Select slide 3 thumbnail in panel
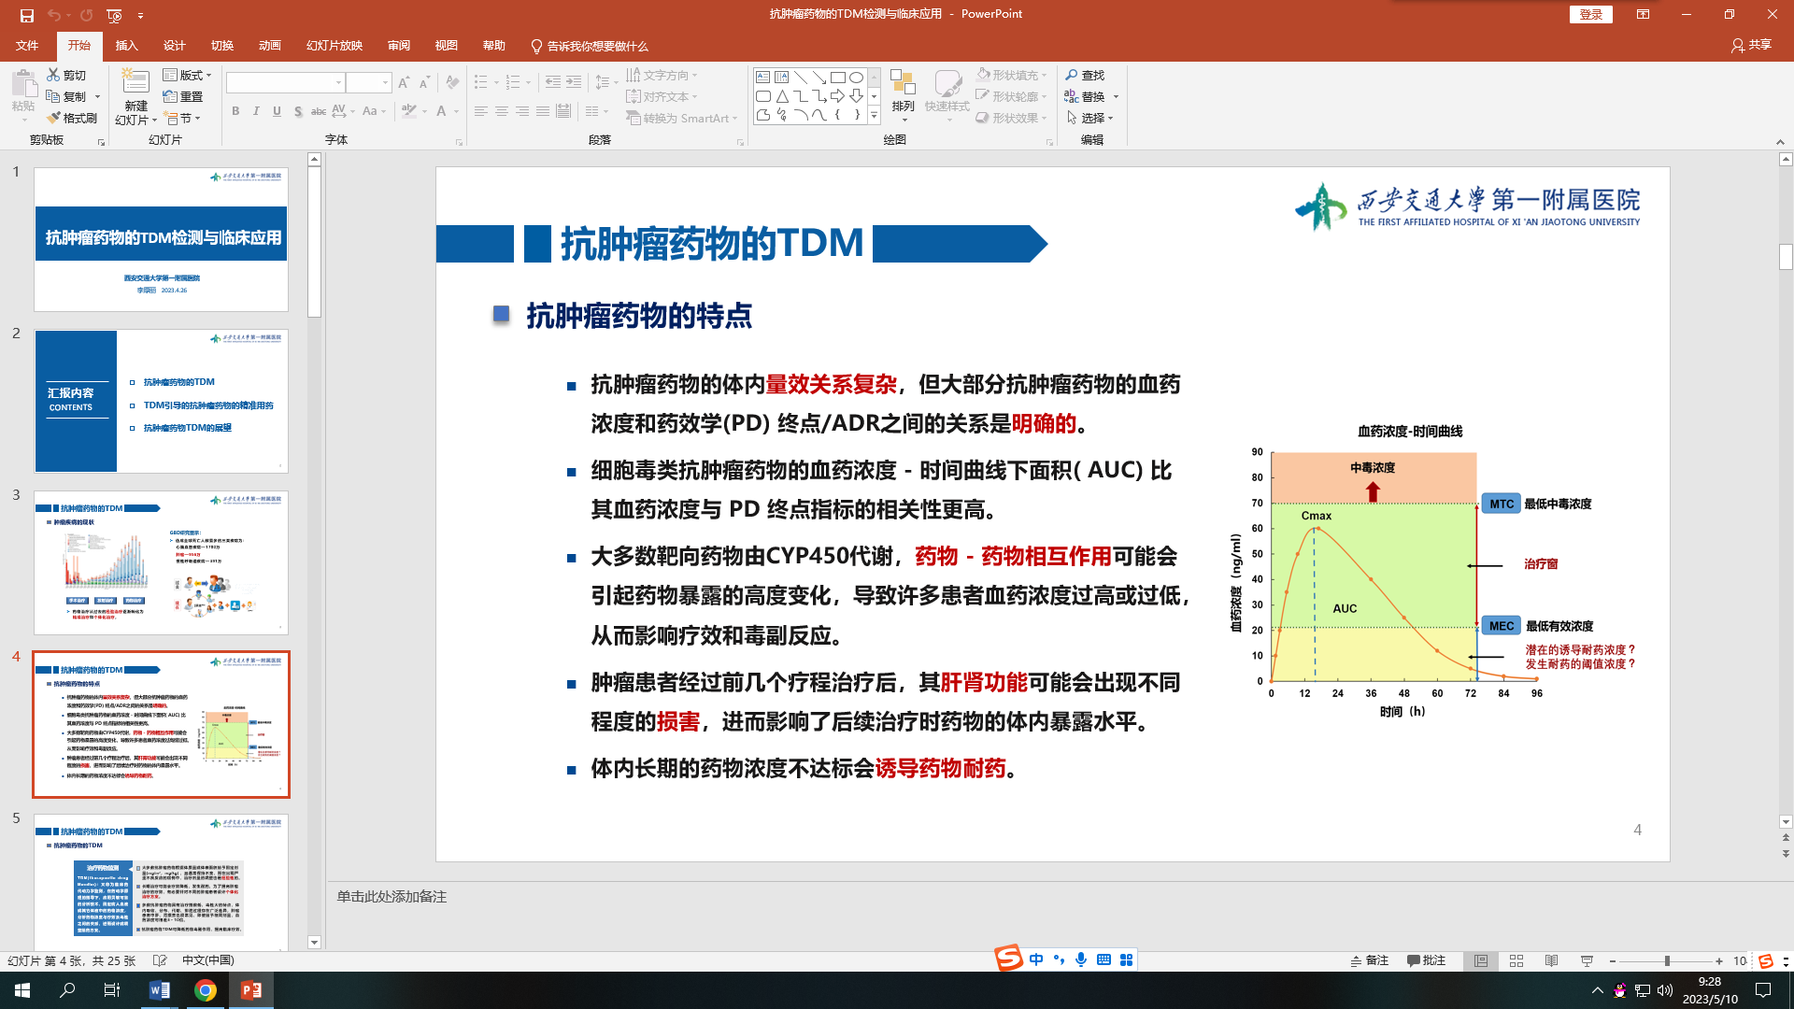Viewport: 1794px width, 1009px height. pos(161,562)
